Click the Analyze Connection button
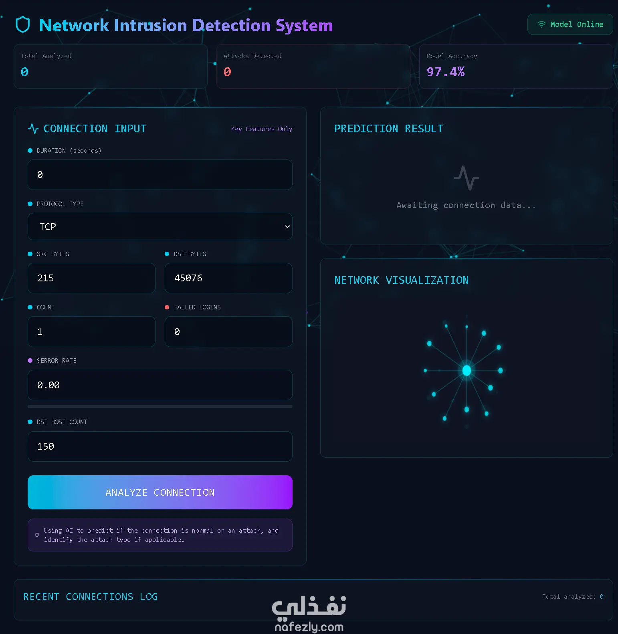The image size is (618, 634). pos(160,493)
